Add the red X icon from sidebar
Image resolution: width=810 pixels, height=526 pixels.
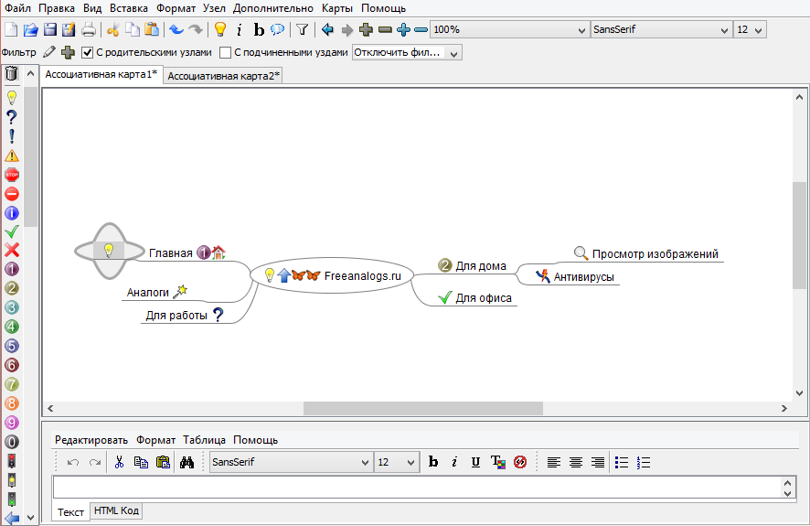coord(11,250)
